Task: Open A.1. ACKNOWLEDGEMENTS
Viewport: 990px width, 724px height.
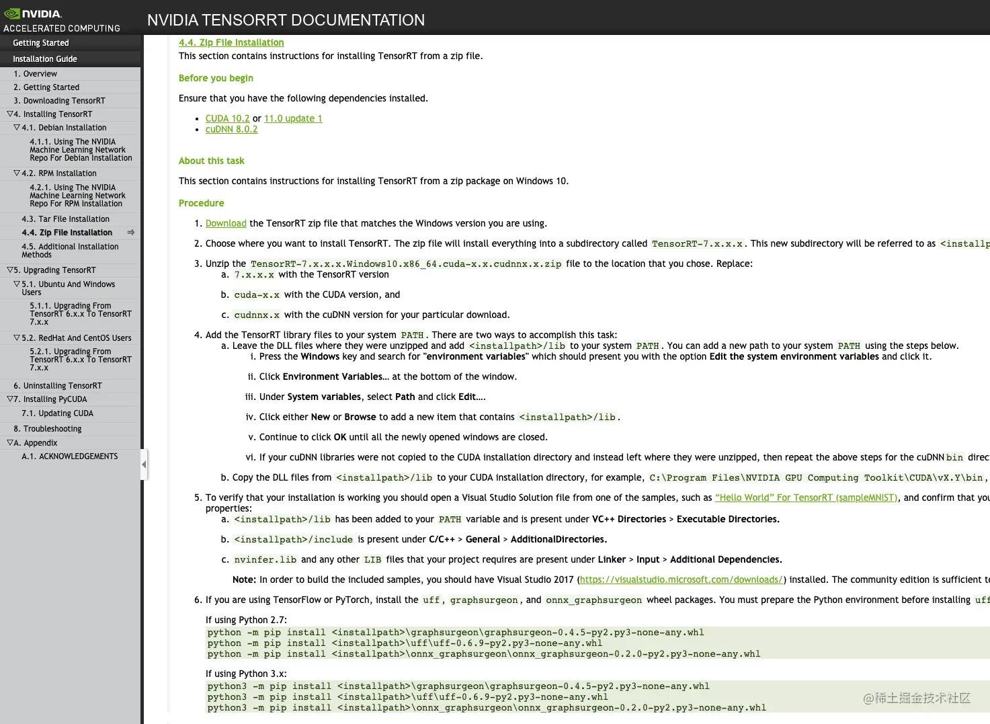Action: [x=69, y=456]
